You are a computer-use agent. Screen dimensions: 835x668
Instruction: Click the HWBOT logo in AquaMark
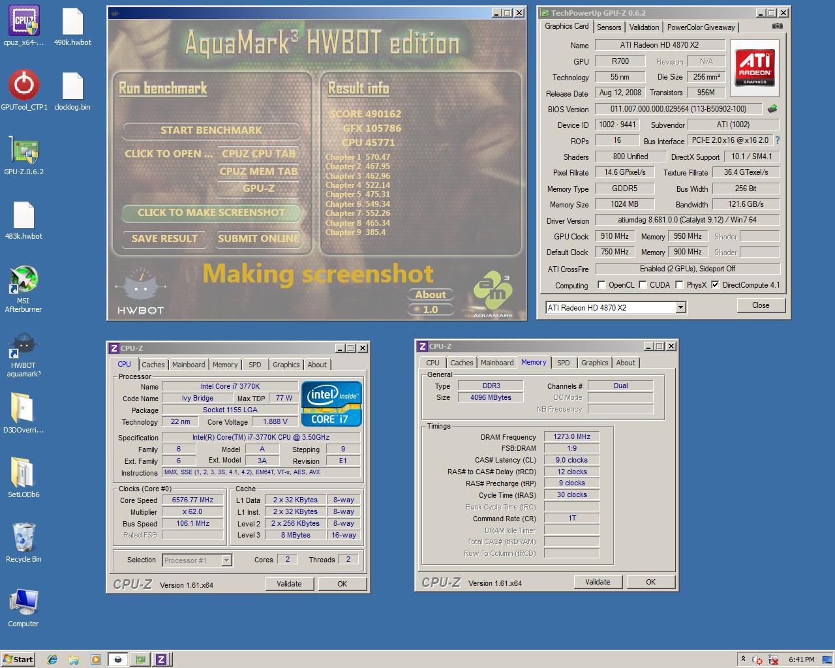(140, 292)
